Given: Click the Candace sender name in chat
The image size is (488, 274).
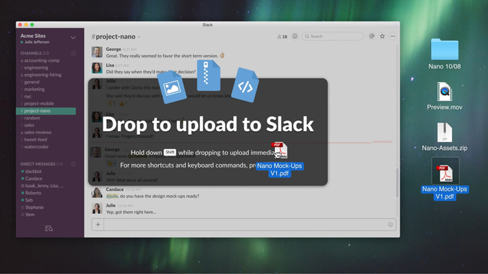Looking at the screenshot, I should [114, 189].
